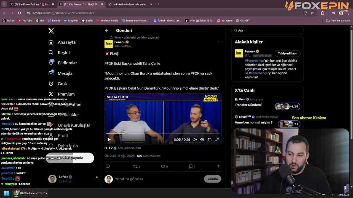The image size is (353, 198).
Task: Open #Fenerbahçe hashtag link in bio
Action: pos(254,61)
